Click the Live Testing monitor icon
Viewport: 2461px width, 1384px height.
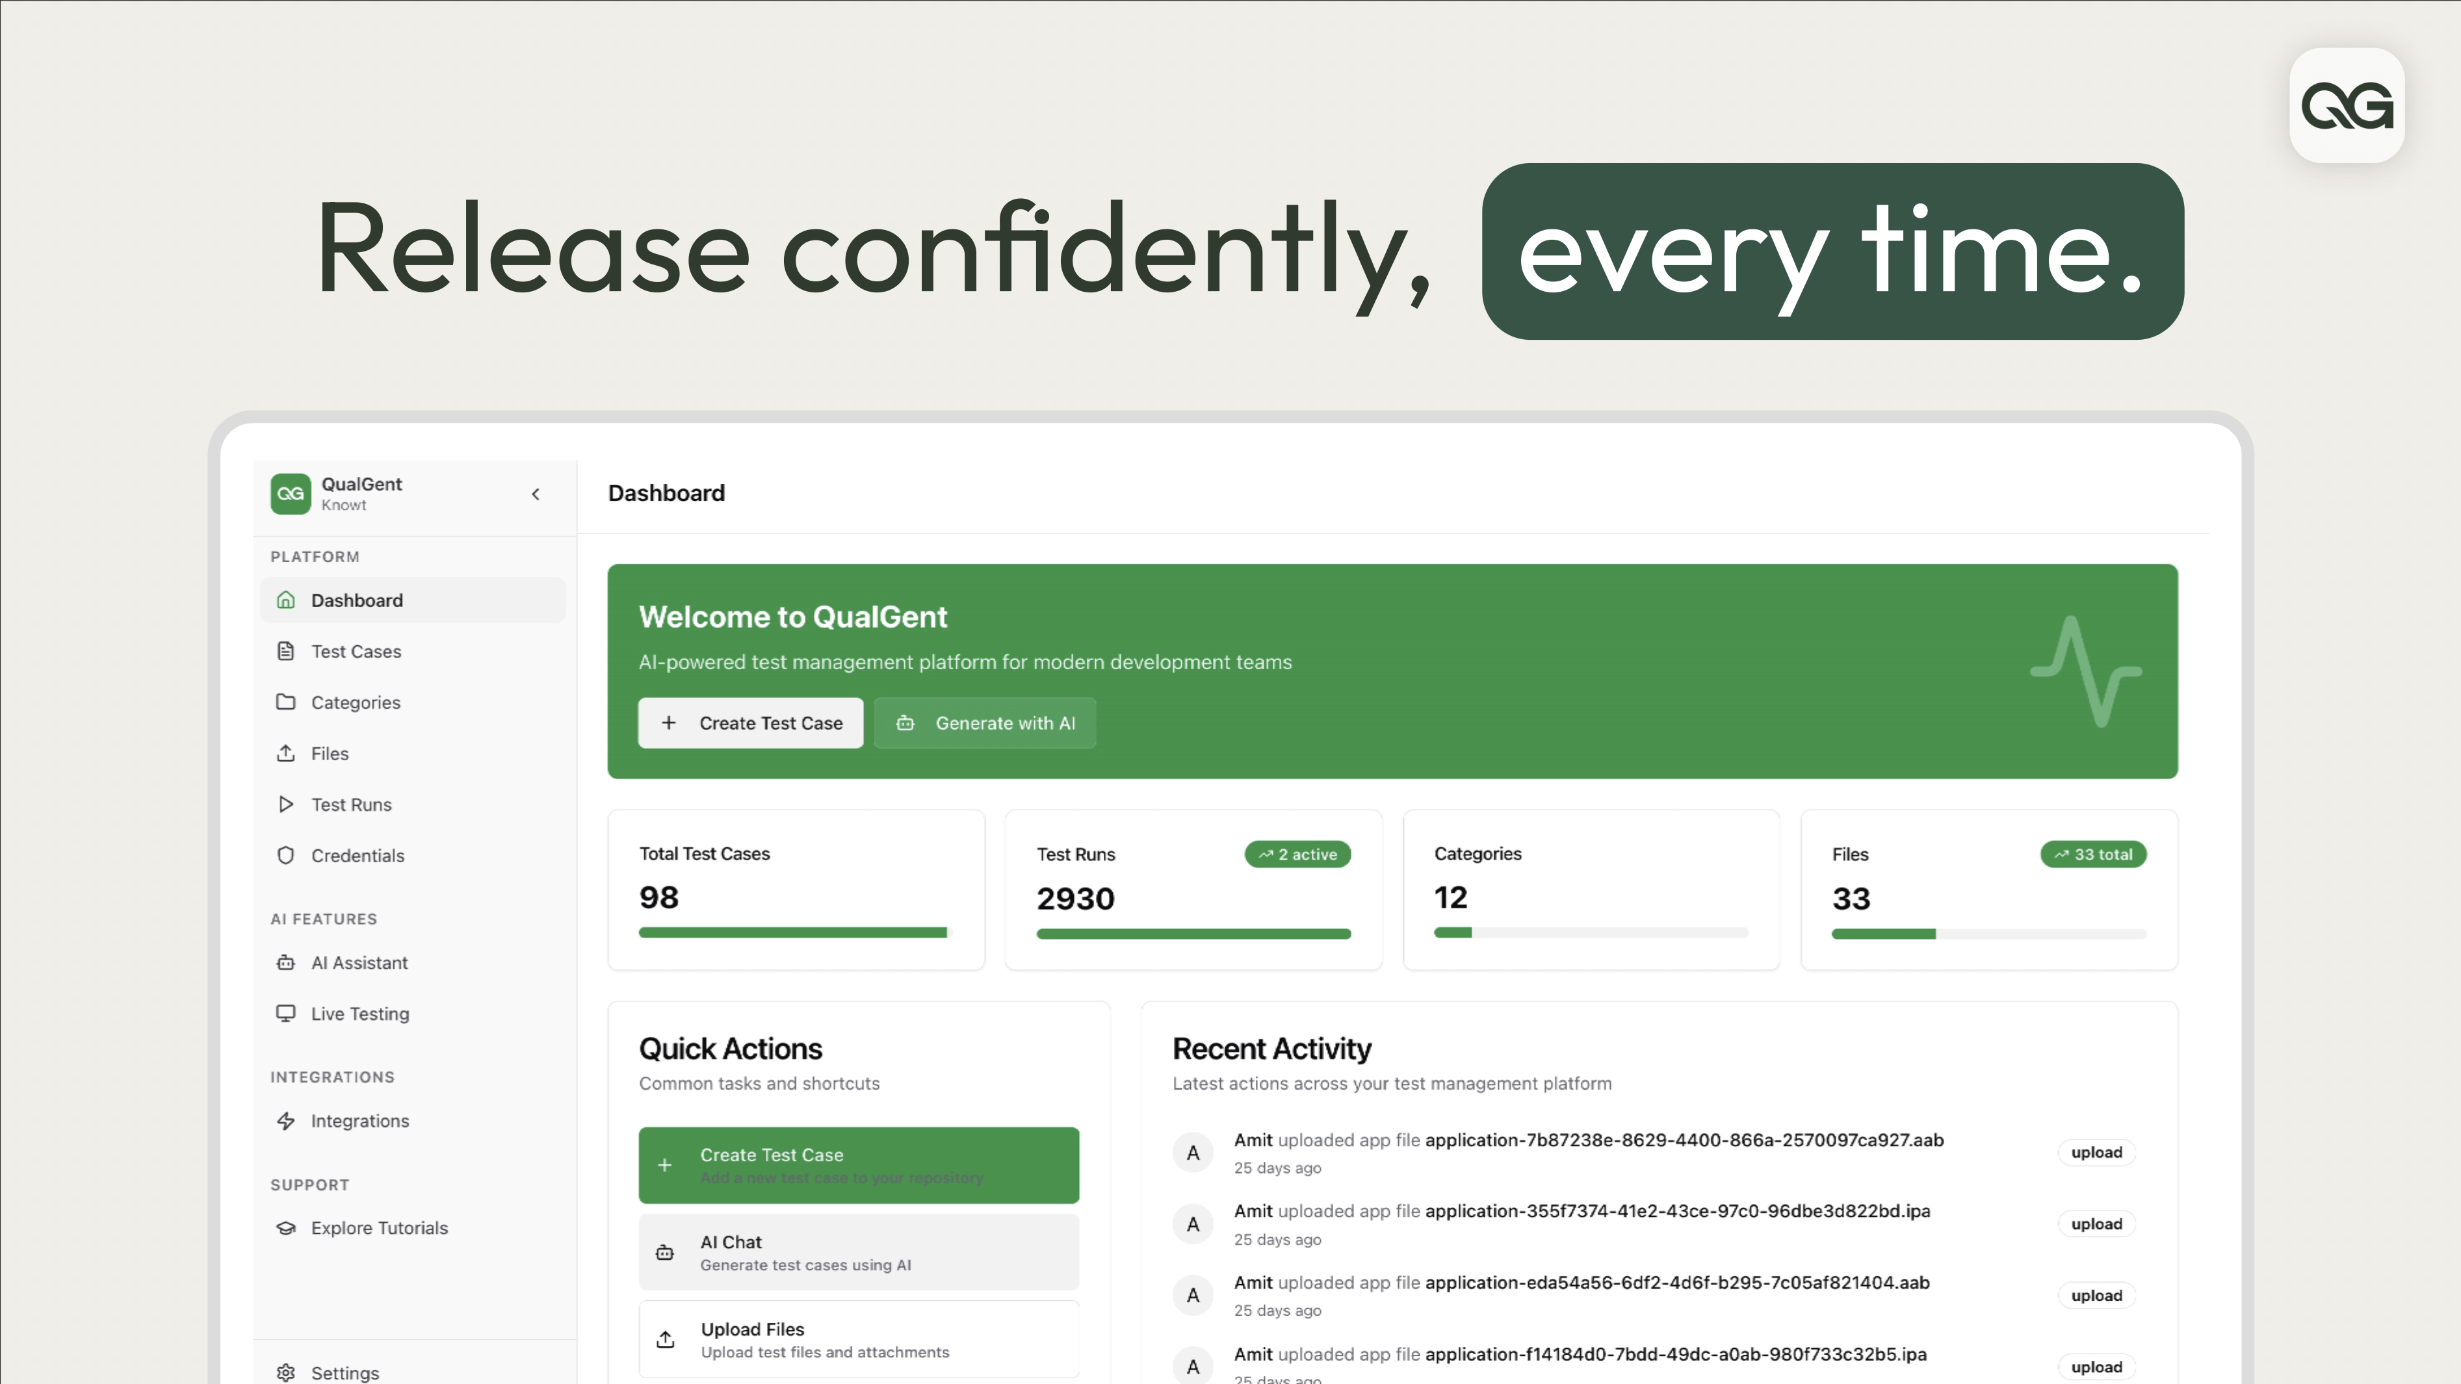point(285,1014)
